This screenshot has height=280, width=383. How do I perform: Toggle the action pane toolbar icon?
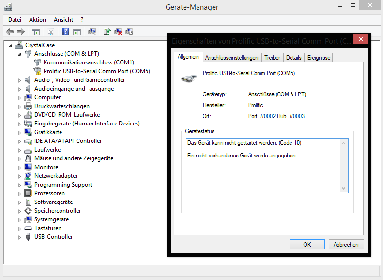pos(77,31)
